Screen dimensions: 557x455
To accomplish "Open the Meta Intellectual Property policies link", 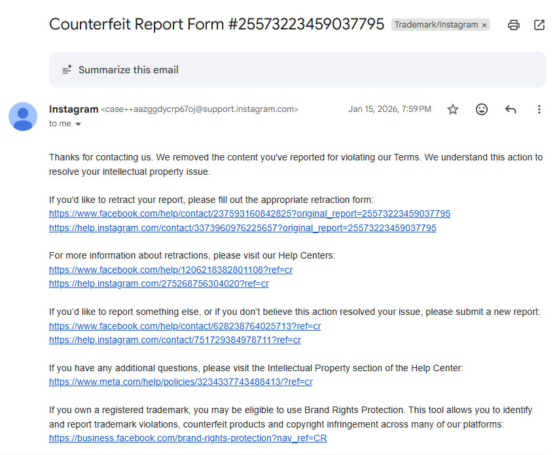I will [x=181, y=382].
